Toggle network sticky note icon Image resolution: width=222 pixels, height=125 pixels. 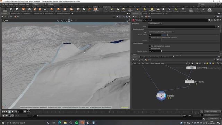coord(207,63)
